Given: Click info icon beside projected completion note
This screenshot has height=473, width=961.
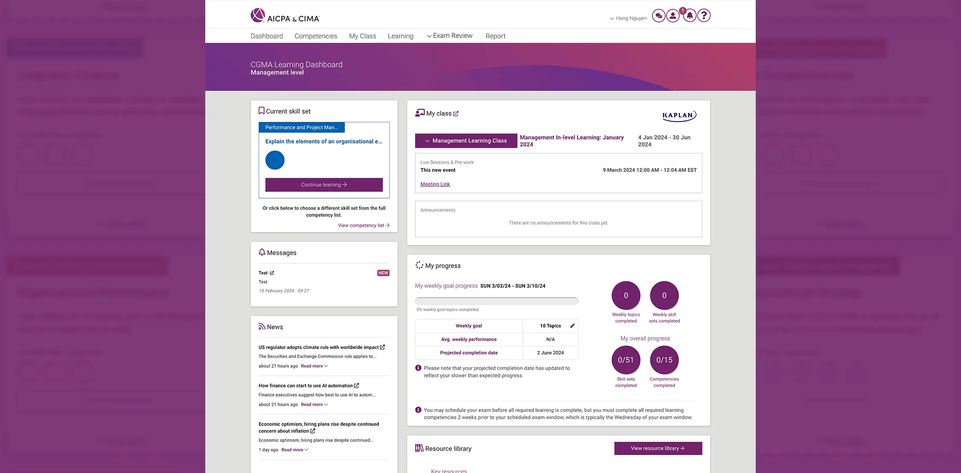Looking at the screenshot, I should point(418,368).
